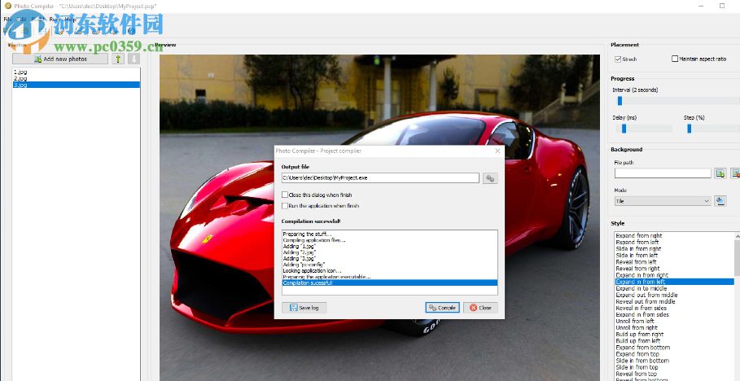Select 'Preparing the stuff...' log line
The height and width of the screenshot is (381, 740).
tap(307, 234)
